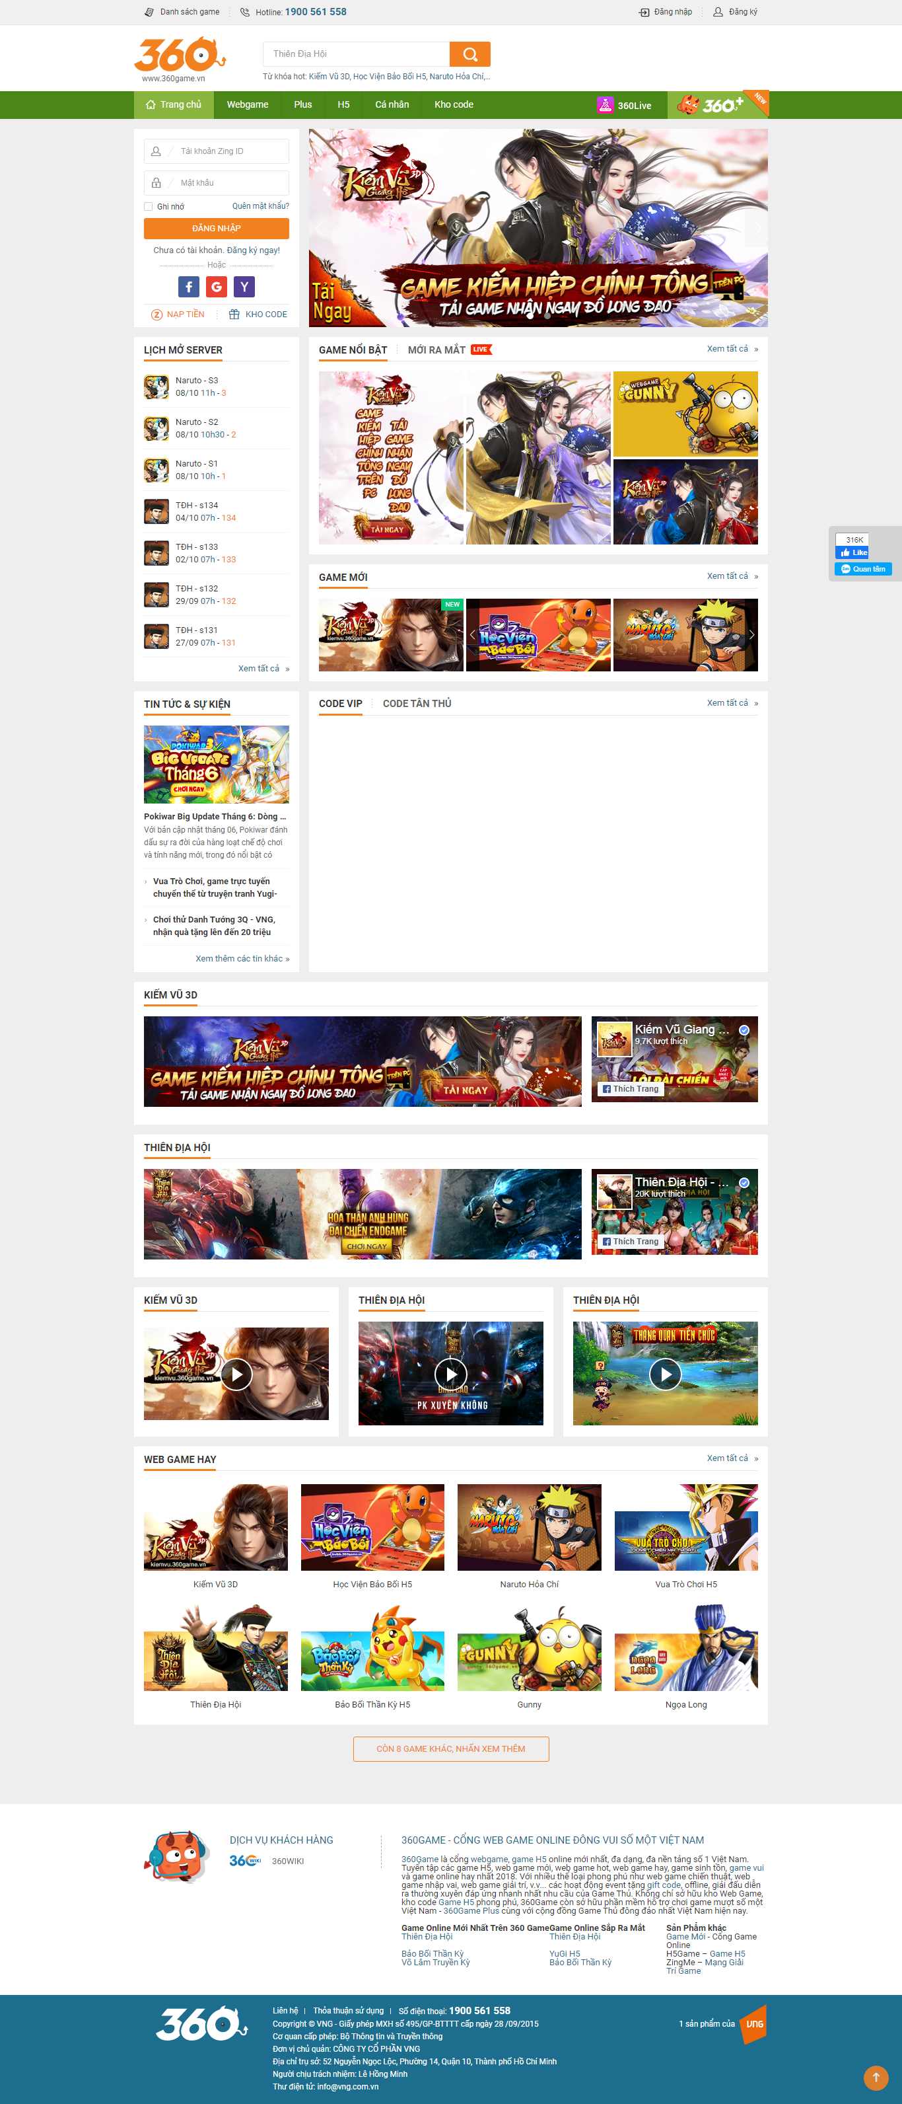
Task: Focus the Tài khoản Zing ID field
Action: click(217, 151)
